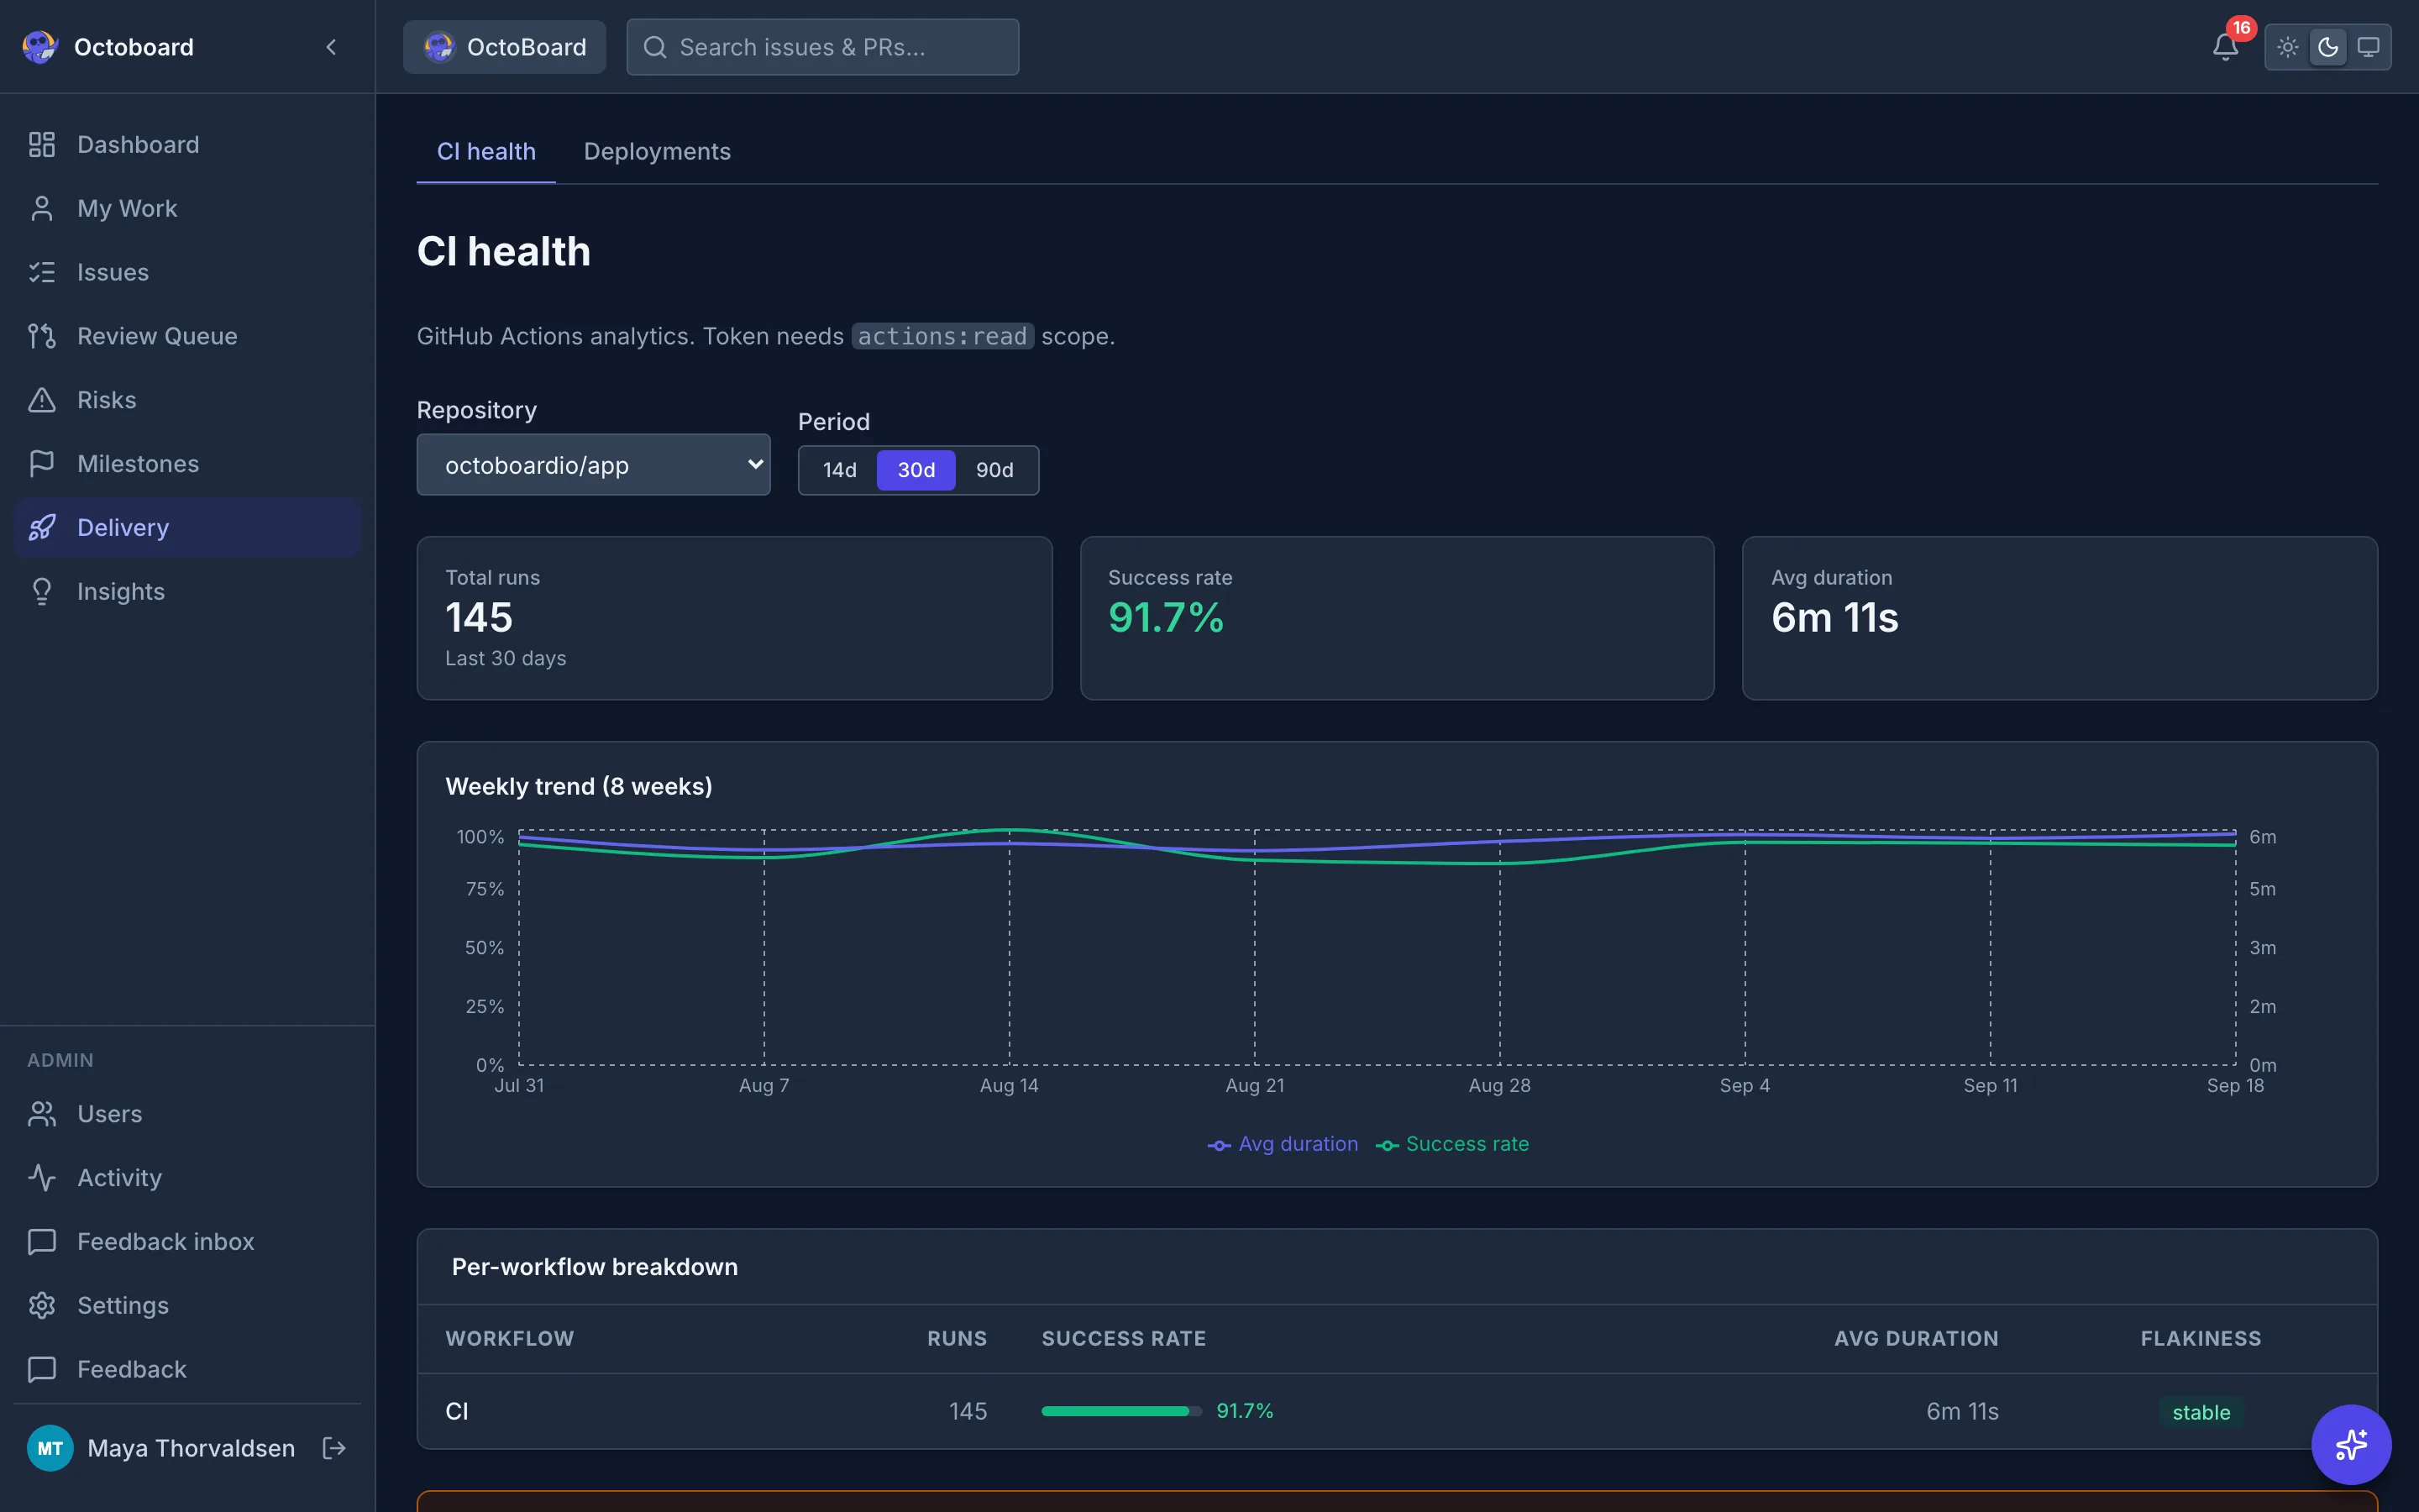
Task: Click the Risks warning triangle icon
Action: coord(42,400)
